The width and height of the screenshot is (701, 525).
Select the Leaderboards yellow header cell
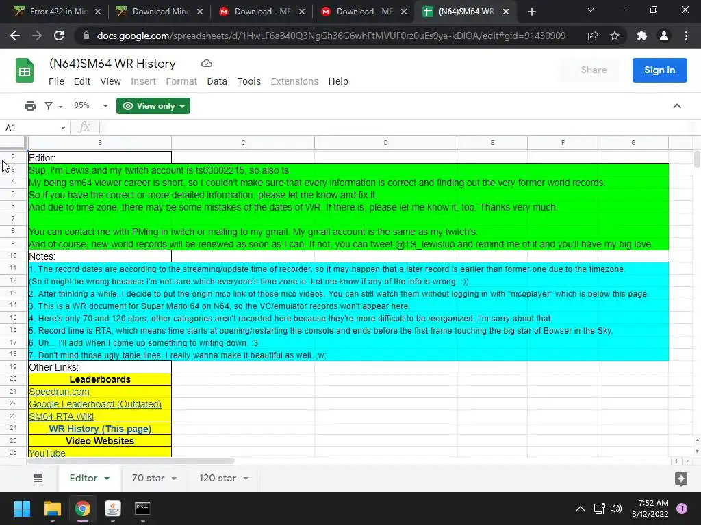pyautogui.click(x=100, y=379)
